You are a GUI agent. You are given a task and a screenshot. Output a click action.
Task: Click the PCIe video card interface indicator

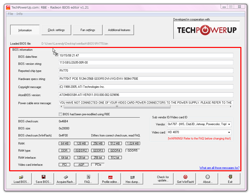tap(98, 164)
